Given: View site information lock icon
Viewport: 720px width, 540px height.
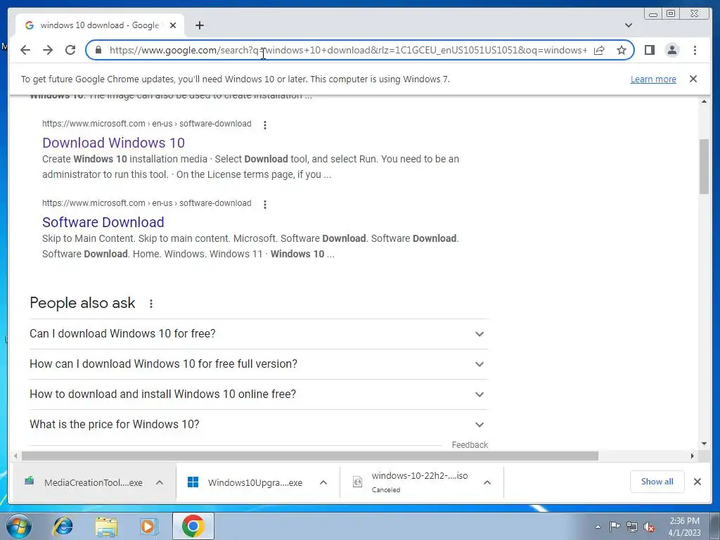Looking at the screenshot, I should point(98,50).
